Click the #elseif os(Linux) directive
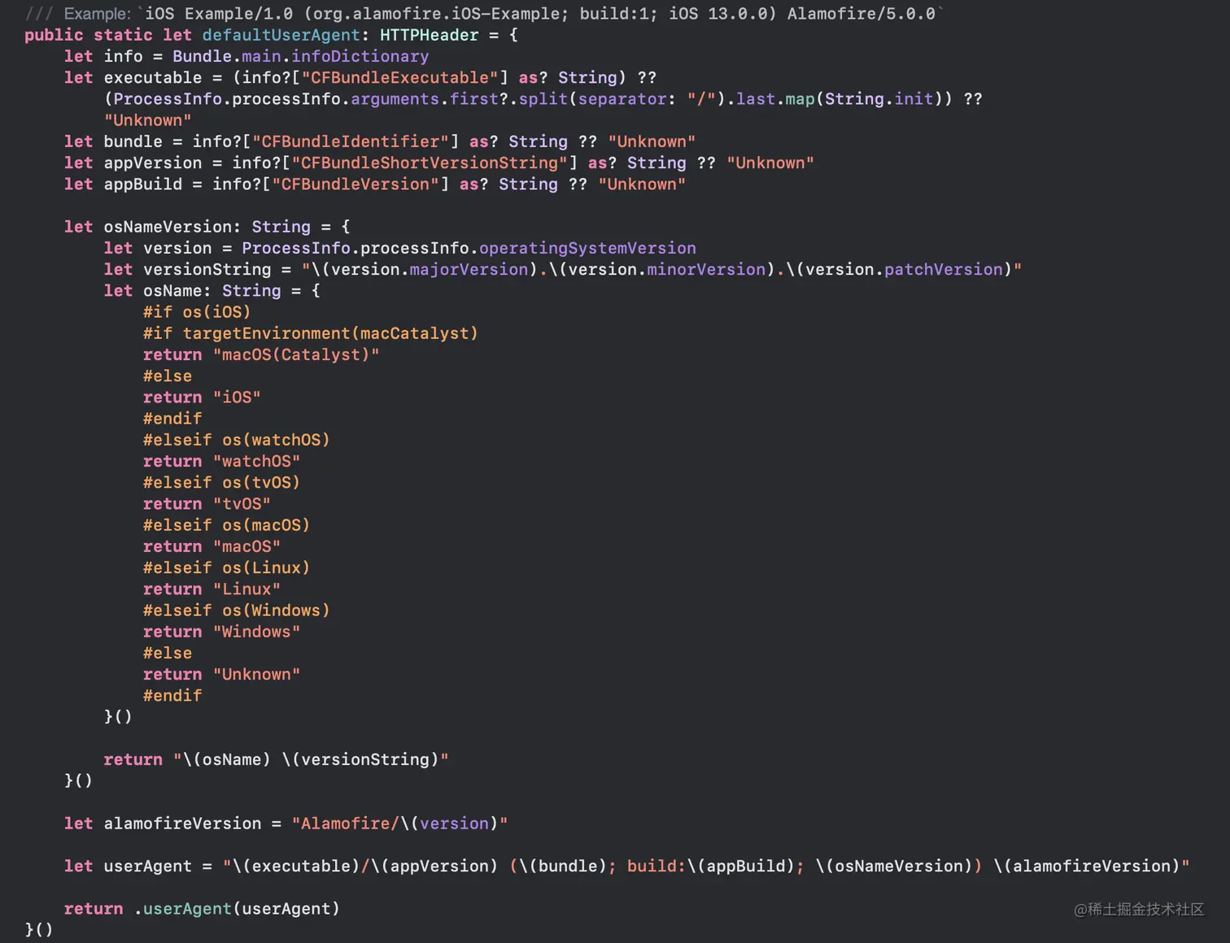 coord(227,567)
